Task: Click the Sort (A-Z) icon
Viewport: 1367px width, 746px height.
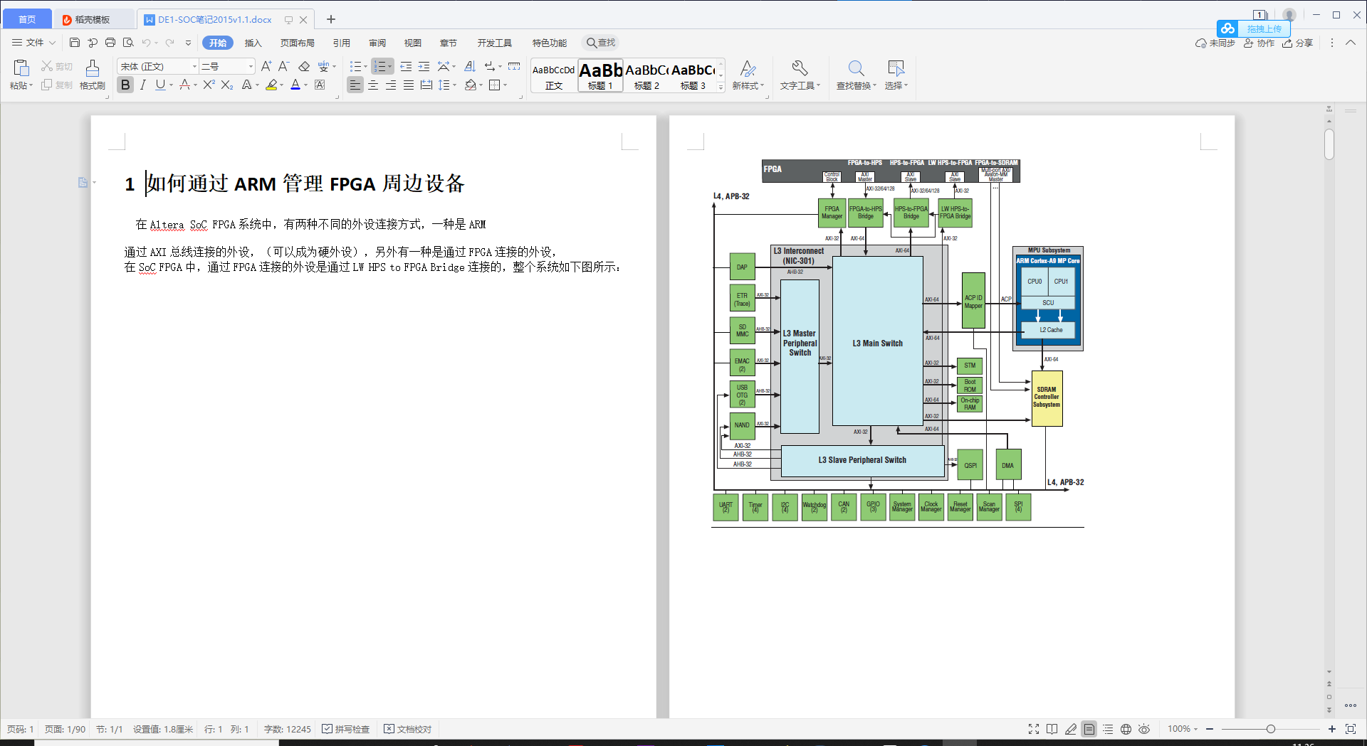Action: pos(470,66)
